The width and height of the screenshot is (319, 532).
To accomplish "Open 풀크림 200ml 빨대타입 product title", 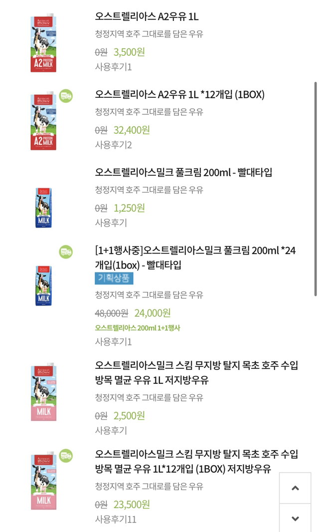I will coord(183,172).
